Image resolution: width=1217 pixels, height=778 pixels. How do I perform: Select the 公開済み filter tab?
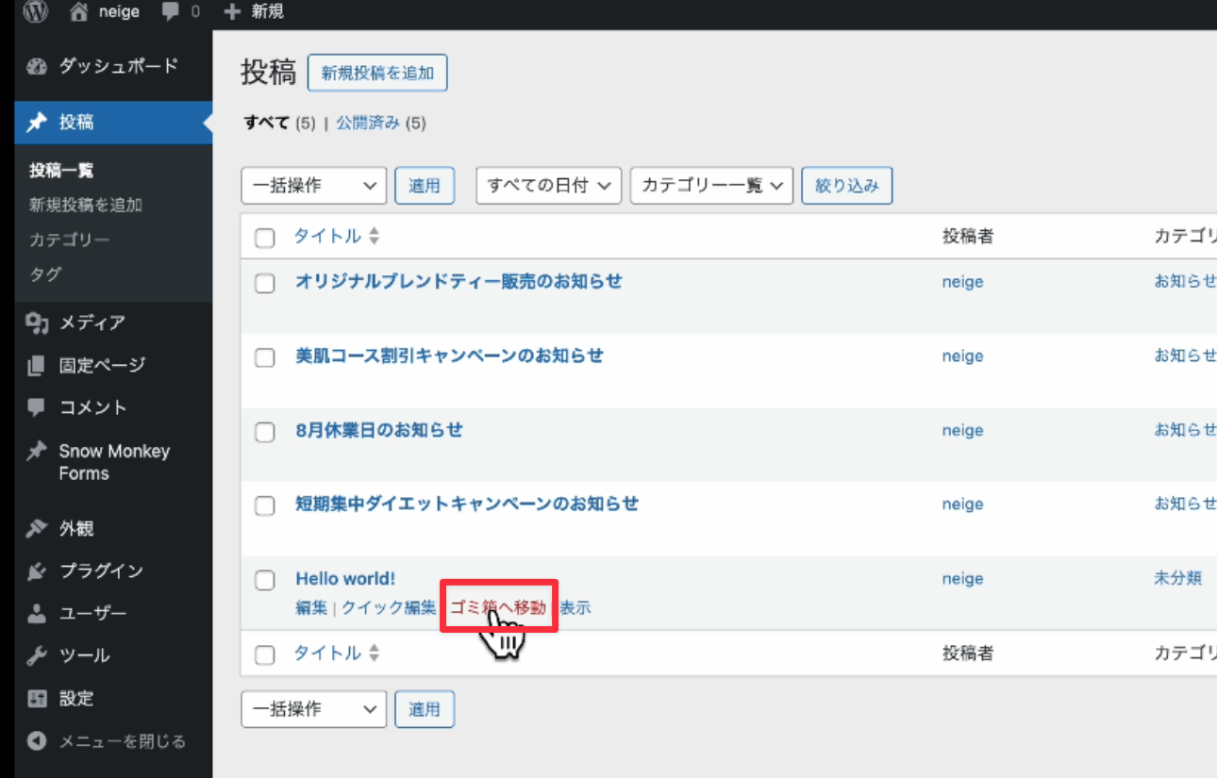[x=368, y=124]
